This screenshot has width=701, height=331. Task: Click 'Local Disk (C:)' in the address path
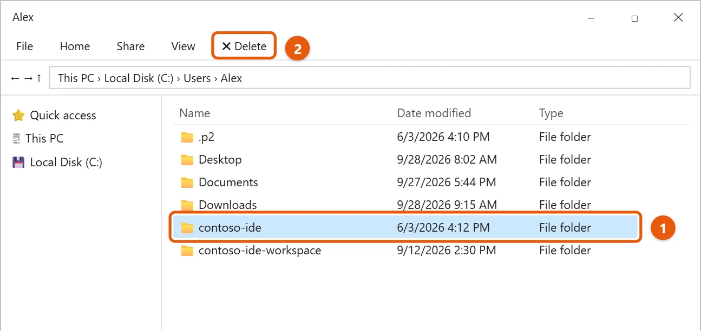(x=139, y=78)
